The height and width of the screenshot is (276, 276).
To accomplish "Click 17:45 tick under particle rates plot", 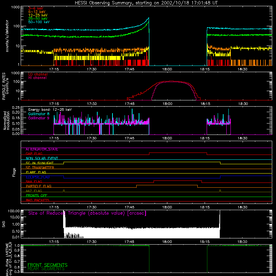I will (x=130, y=104).
